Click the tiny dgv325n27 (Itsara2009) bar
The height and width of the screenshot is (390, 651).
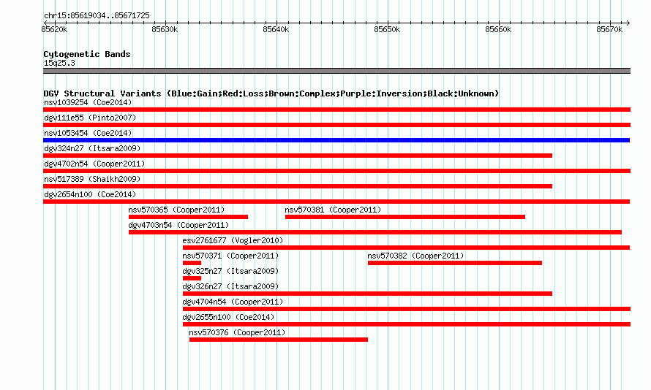[x=192, y=278]
